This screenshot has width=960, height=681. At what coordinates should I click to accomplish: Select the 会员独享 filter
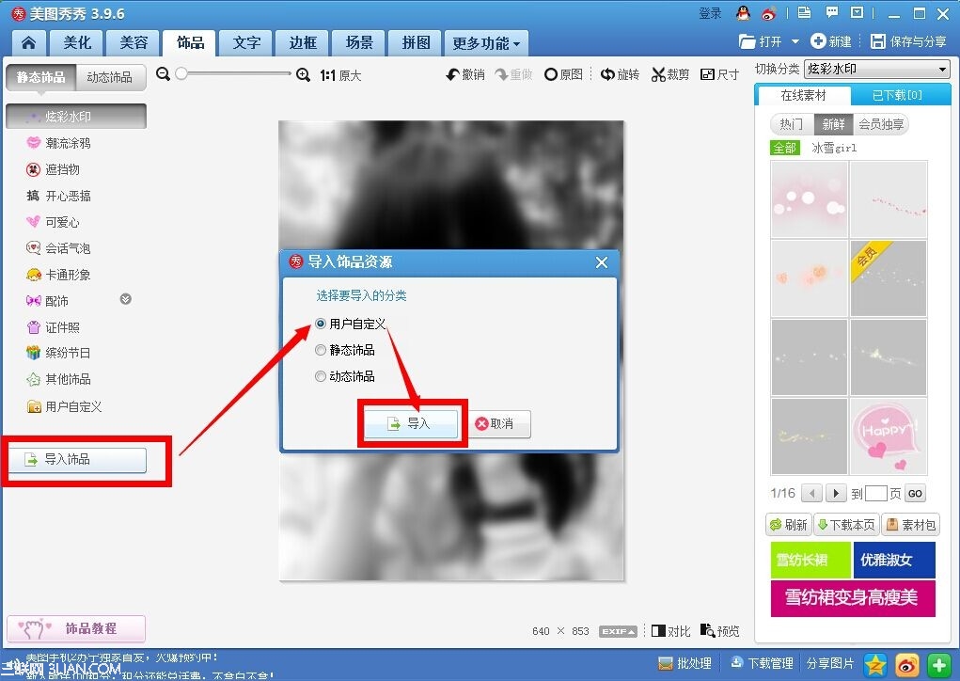tap(881, 124)
